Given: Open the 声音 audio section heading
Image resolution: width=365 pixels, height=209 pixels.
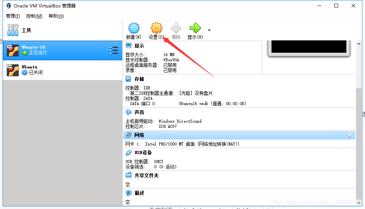Looking at the screenshot, I should click(139, 112).
